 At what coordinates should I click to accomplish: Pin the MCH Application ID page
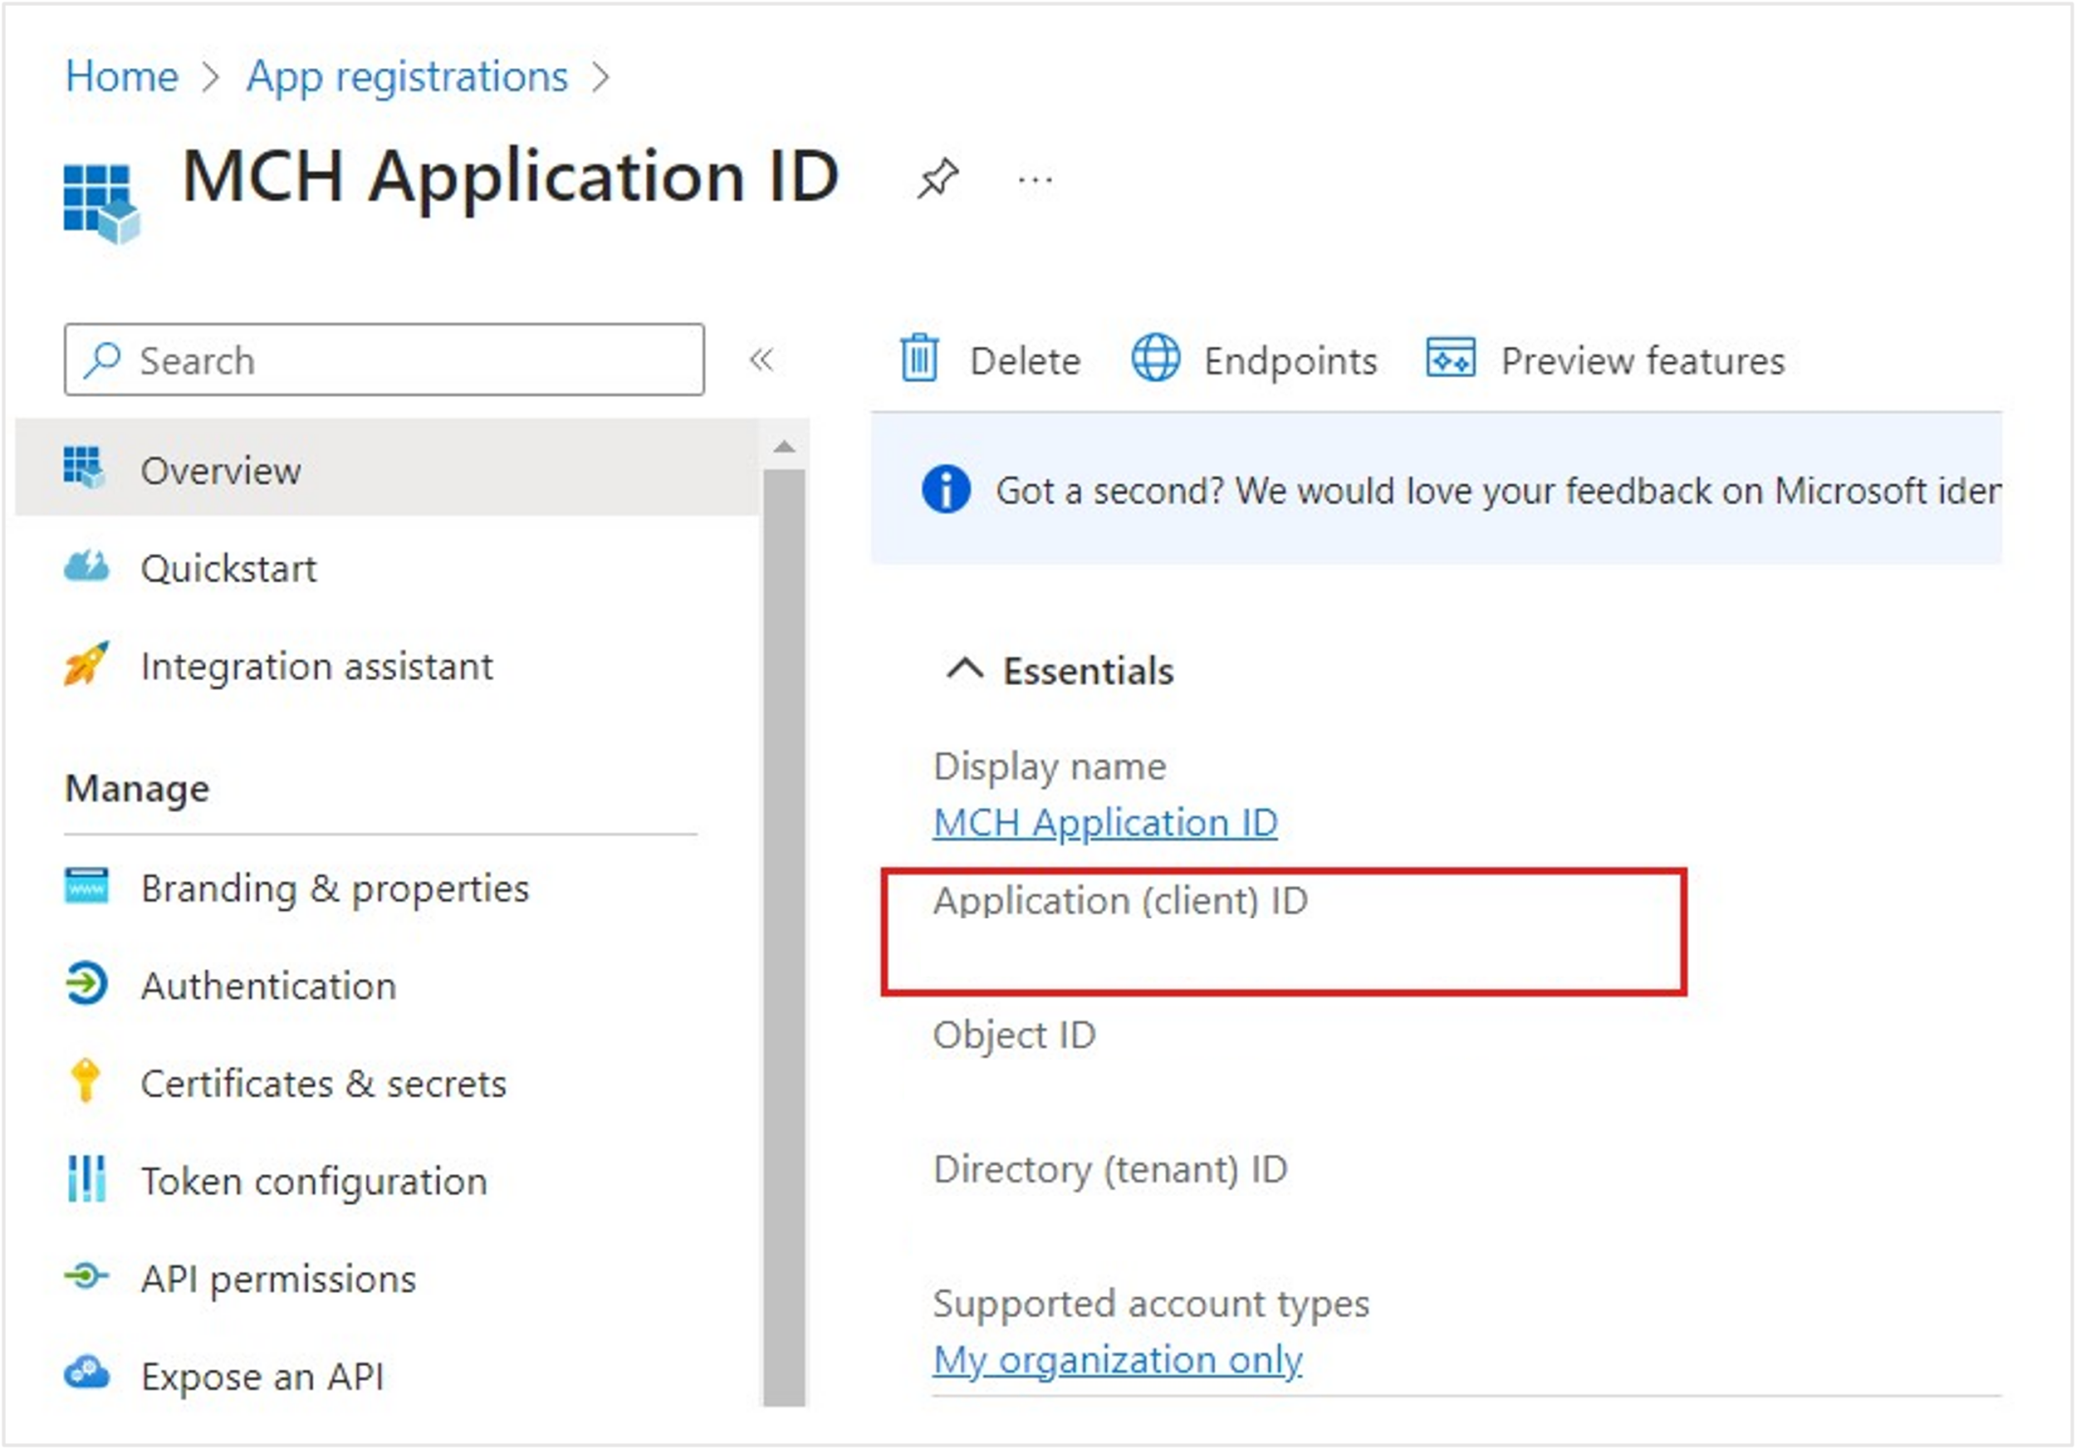point(937,178)
